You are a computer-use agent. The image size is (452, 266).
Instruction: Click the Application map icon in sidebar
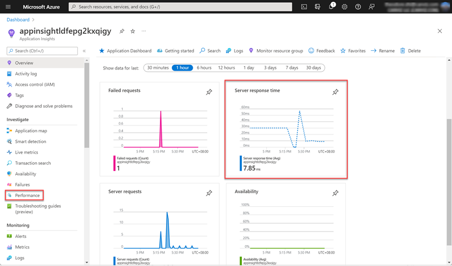(x=9, y=130)
